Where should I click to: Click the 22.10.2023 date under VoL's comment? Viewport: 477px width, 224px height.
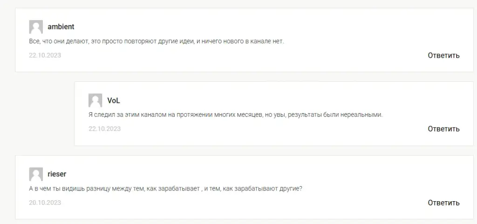(105, 129)
